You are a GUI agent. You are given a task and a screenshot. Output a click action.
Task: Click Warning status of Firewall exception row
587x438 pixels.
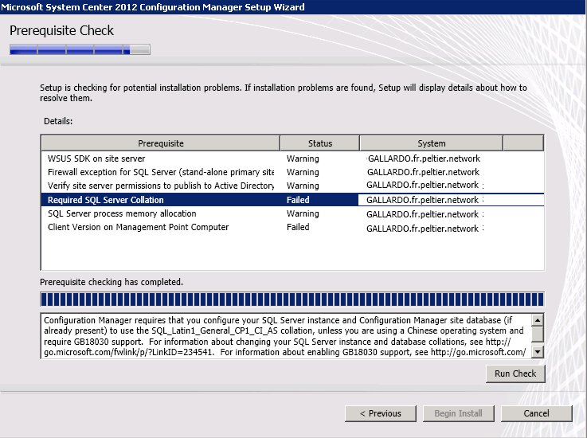point(303,172)
